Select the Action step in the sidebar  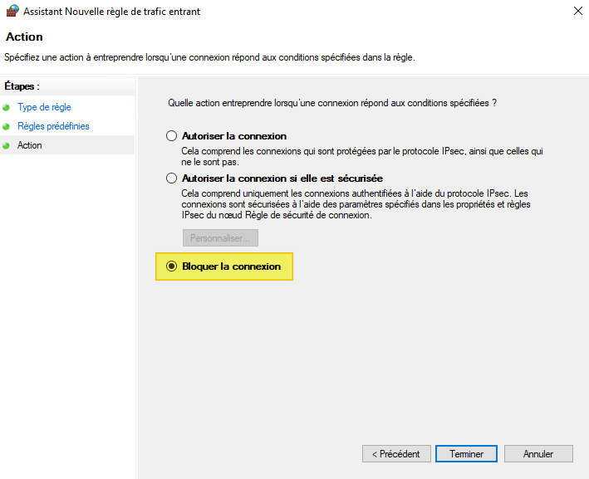[x=30, y=145]
